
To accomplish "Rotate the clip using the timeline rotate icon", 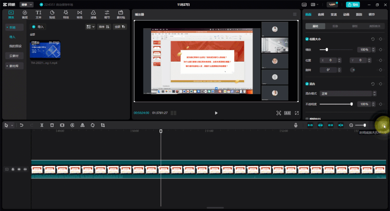I will 92,125.
